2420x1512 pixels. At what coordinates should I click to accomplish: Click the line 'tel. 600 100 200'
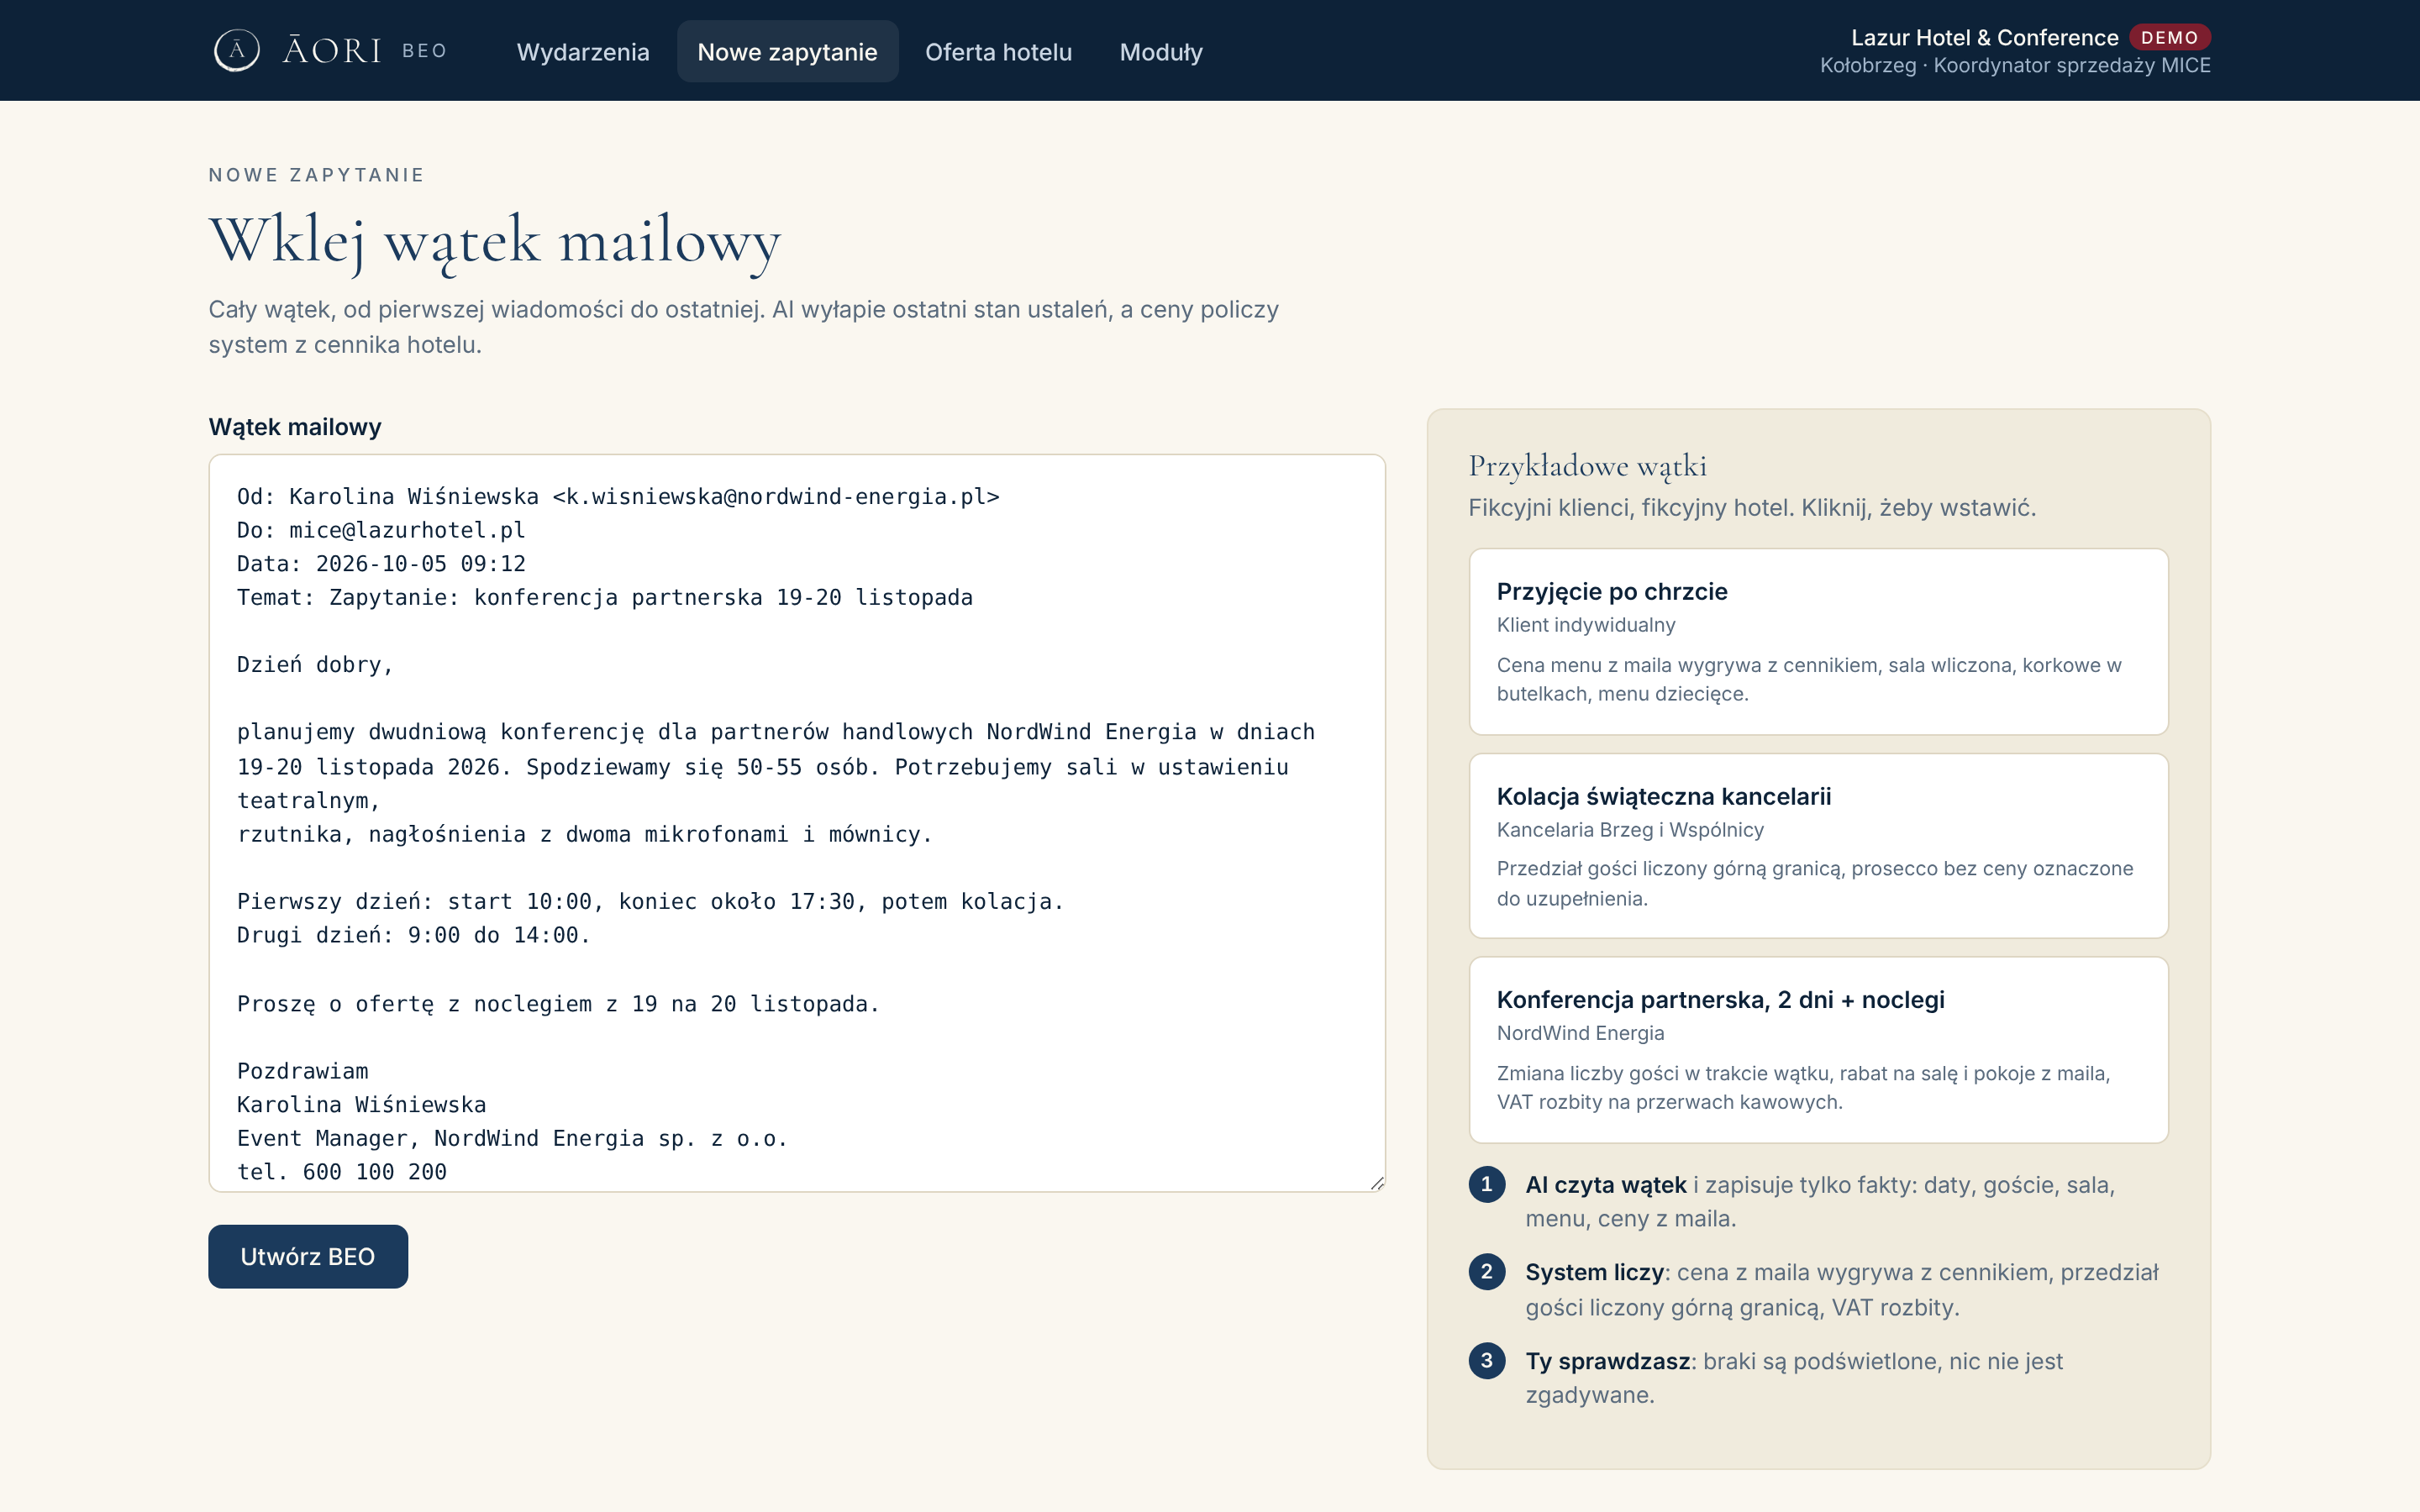[342, 1171]
